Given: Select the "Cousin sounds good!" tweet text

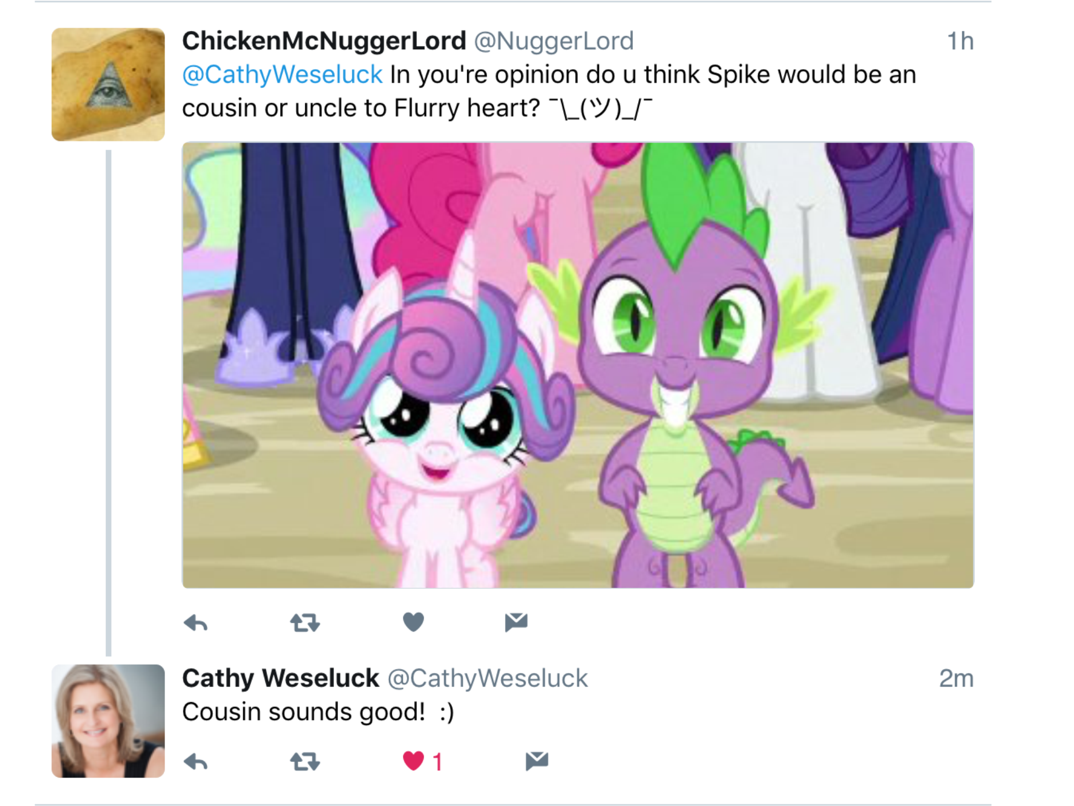Looking at the screenshot, I should pyautogui.click(x=318, y=712).
